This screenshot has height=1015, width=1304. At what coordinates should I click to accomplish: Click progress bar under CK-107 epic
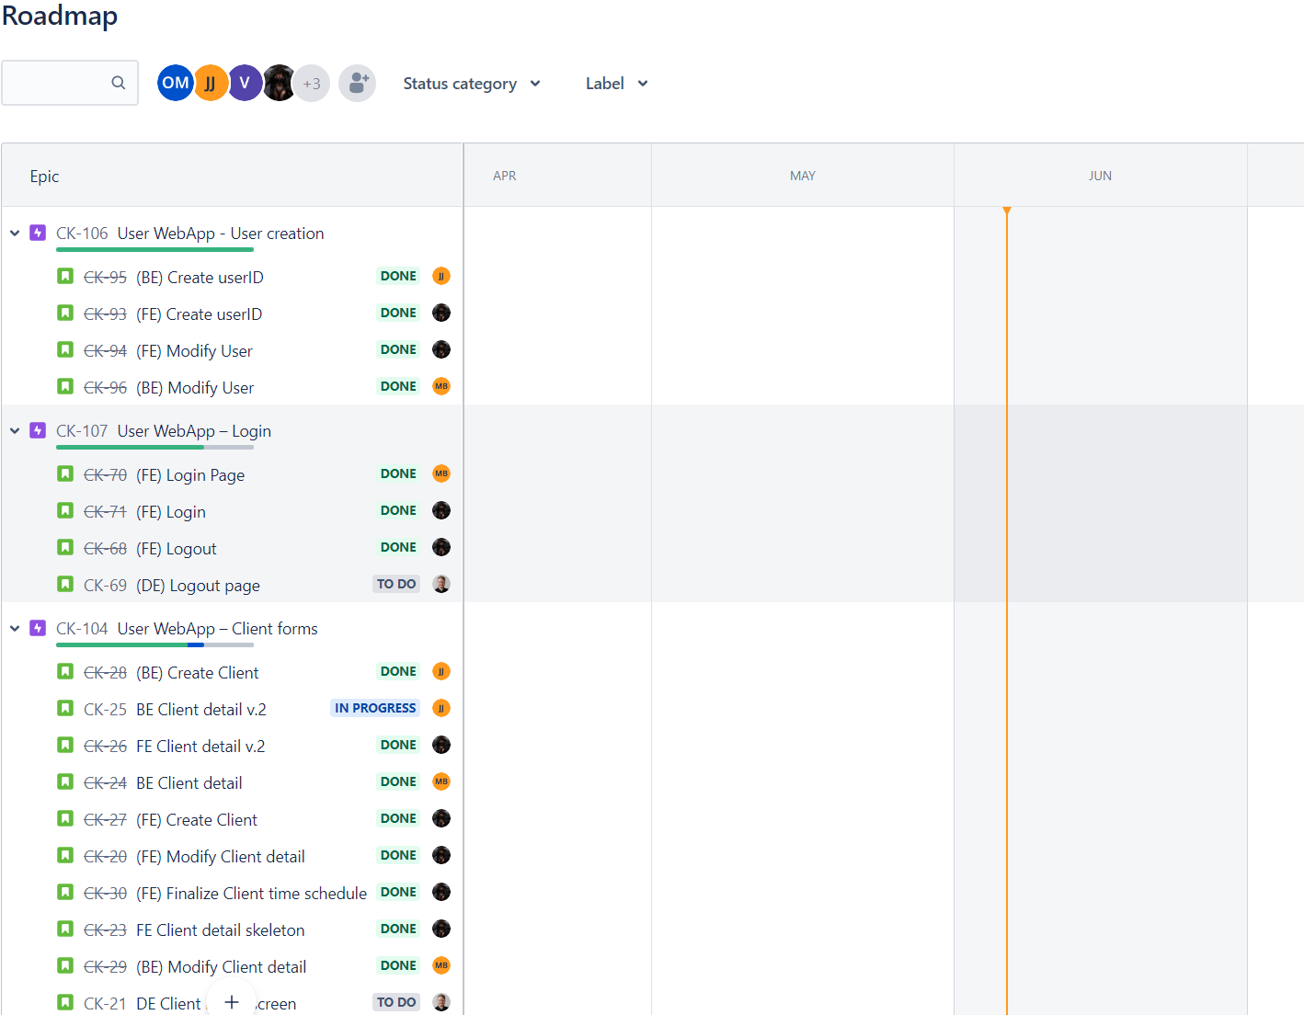point(154,447)
